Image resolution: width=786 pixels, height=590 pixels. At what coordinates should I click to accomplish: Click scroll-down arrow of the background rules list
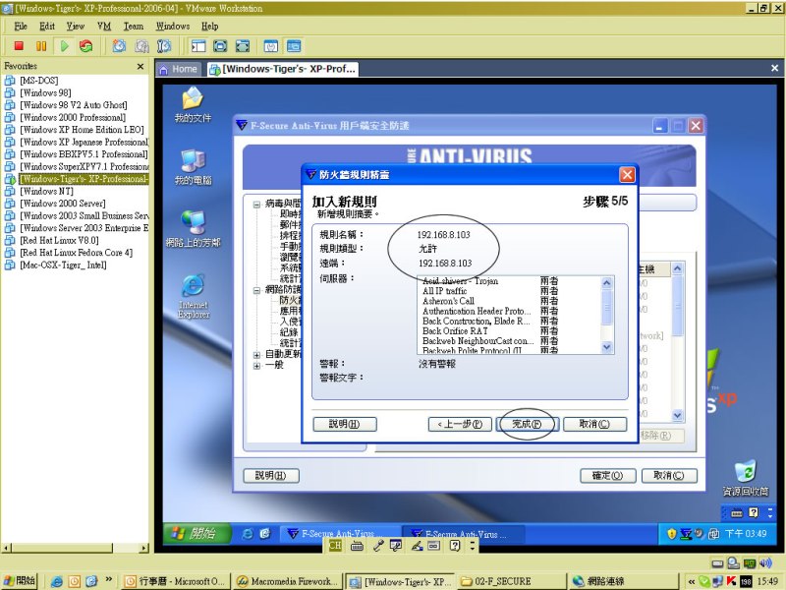(677, 415)
